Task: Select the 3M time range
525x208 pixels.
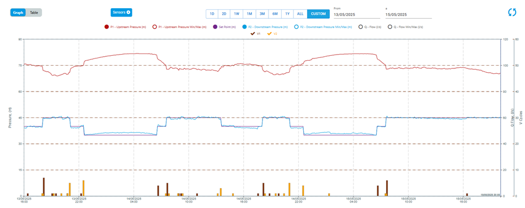Action: pyautogui.click(x=262, y=14)
